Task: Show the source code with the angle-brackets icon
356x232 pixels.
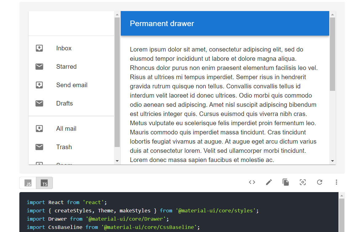Action: pyautogui.click(x=252, y=182)
